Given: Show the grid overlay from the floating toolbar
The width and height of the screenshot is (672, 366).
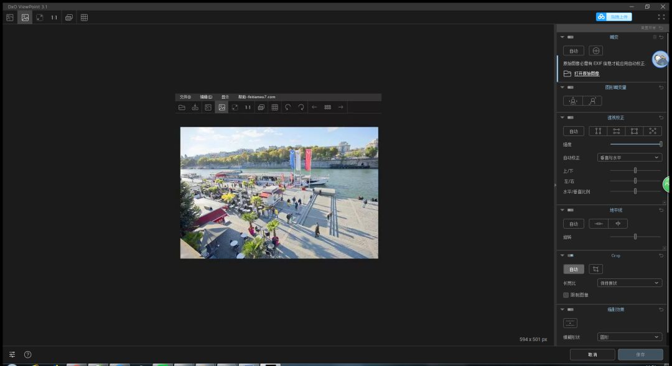Looking at the screenshot, I should [274, 107].
